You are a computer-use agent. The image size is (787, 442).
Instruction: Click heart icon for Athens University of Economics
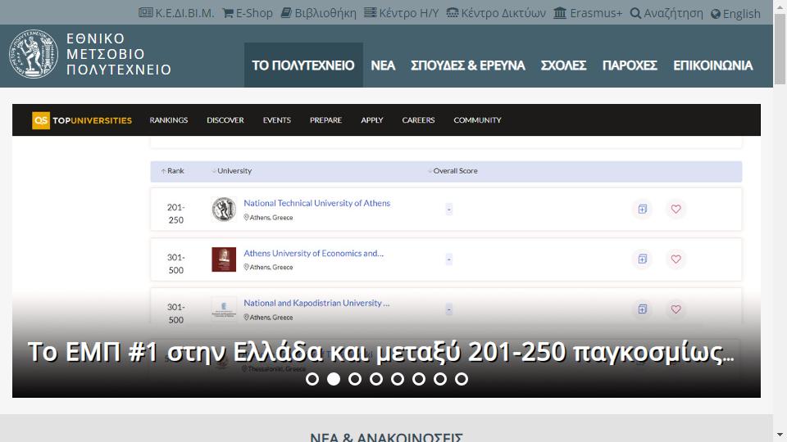[x=676, y=259]
